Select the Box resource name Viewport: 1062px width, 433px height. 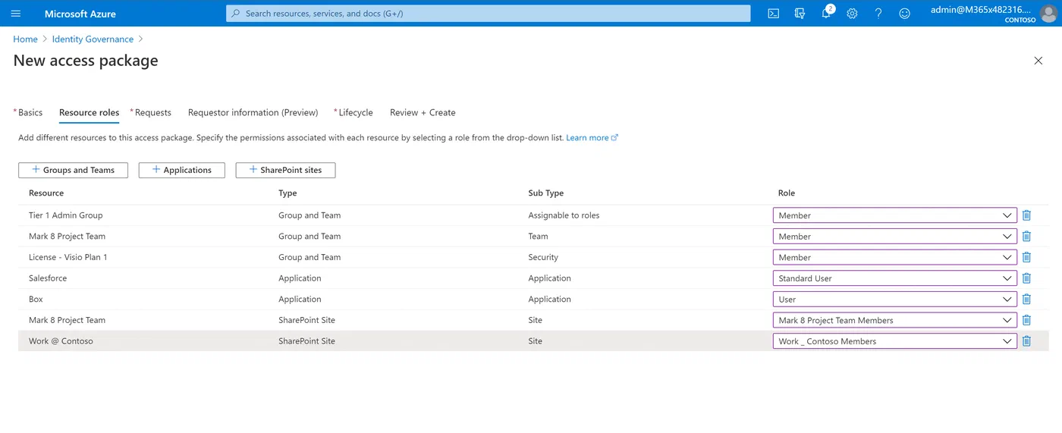tap(36, 299)
